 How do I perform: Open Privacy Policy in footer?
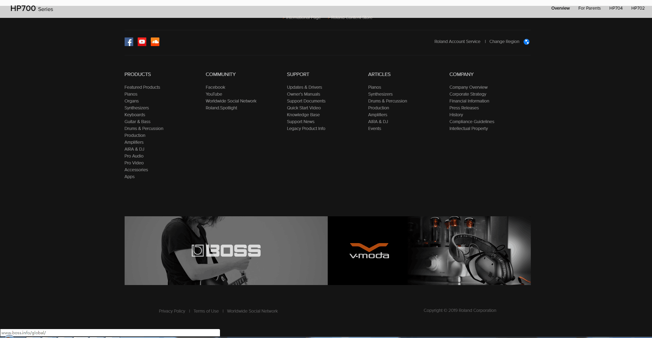click(x=172, y=311)
